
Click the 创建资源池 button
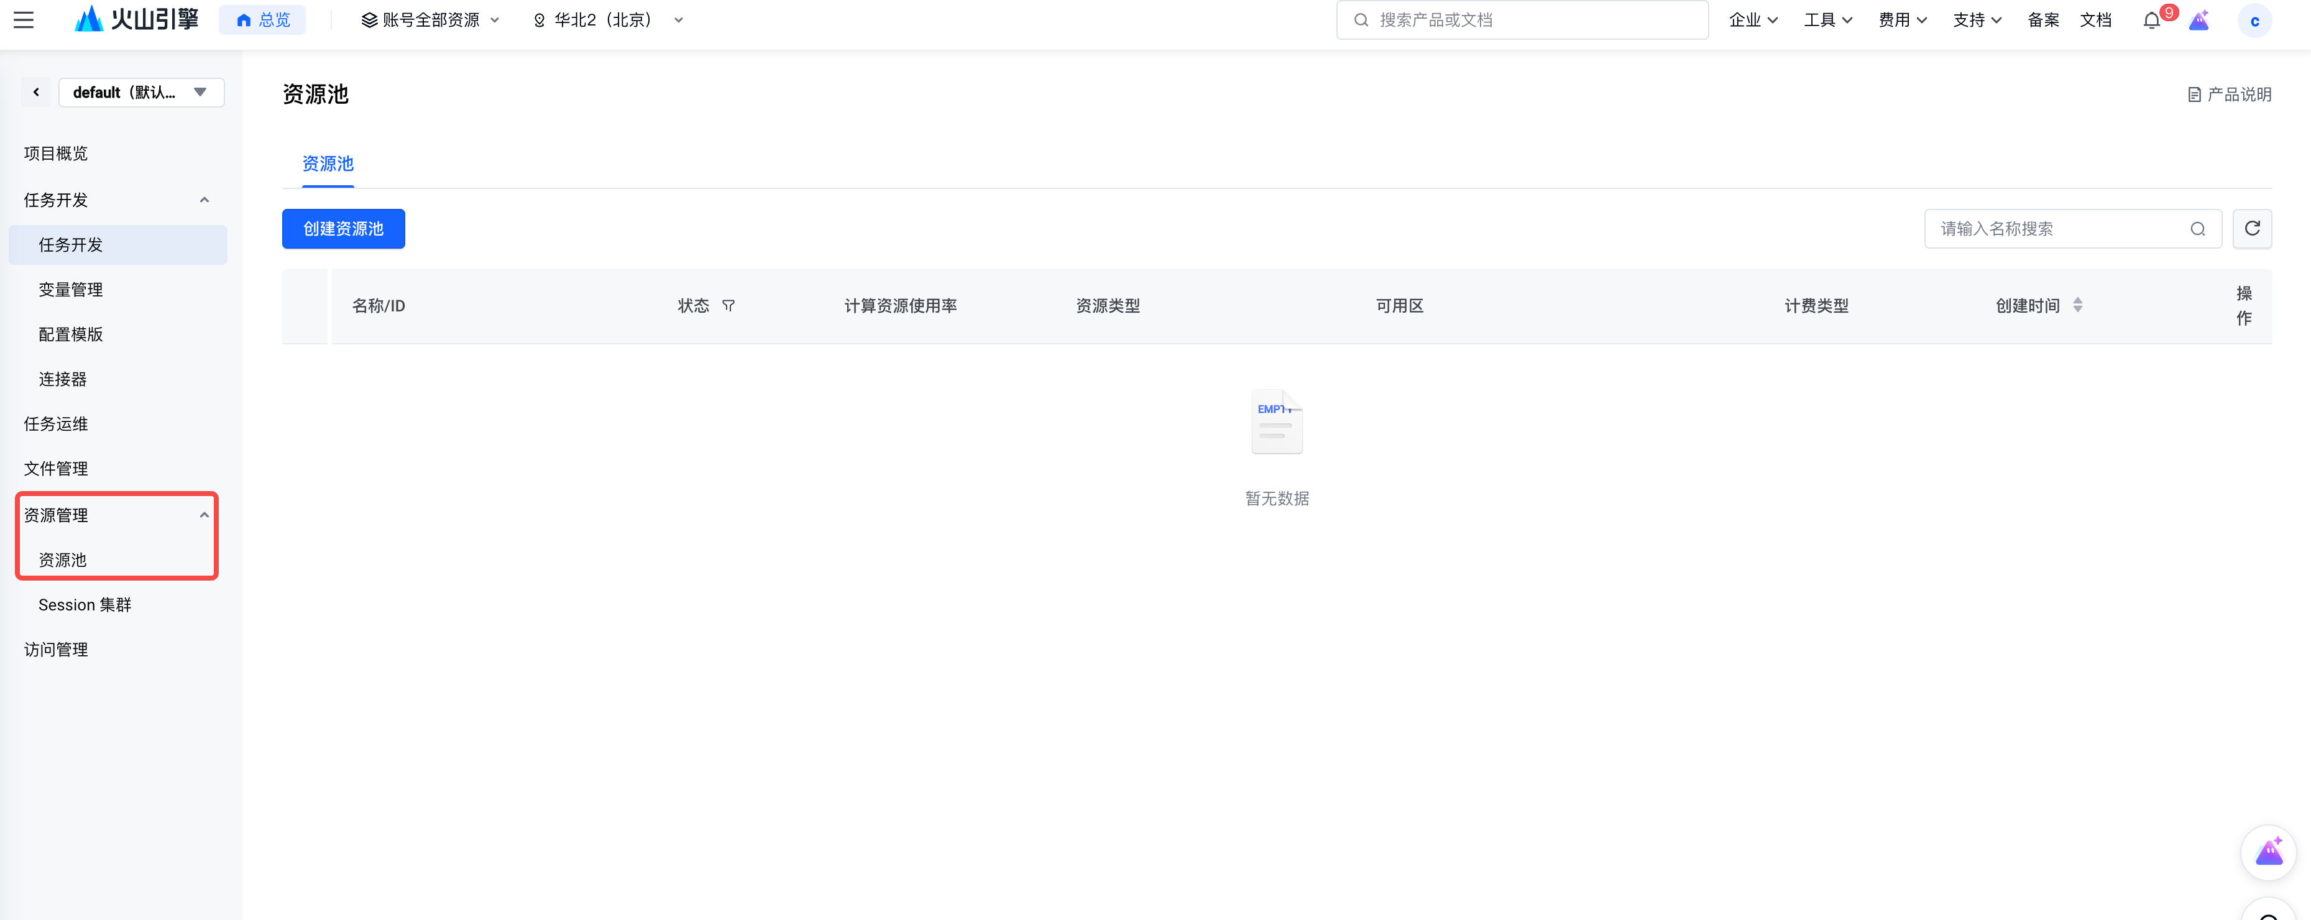pyautogui.click(x=342, y=229)
